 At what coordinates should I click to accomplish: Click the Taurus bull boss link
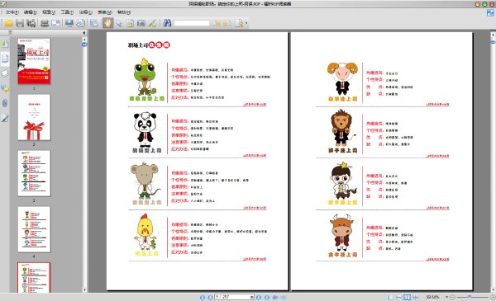tap(438, 259)
